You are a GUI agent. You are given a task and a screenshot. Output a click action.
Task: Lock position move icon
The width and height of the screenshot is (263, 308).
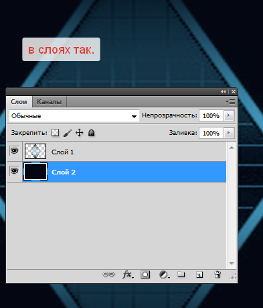pyautogui.click(x=79, y=133)
